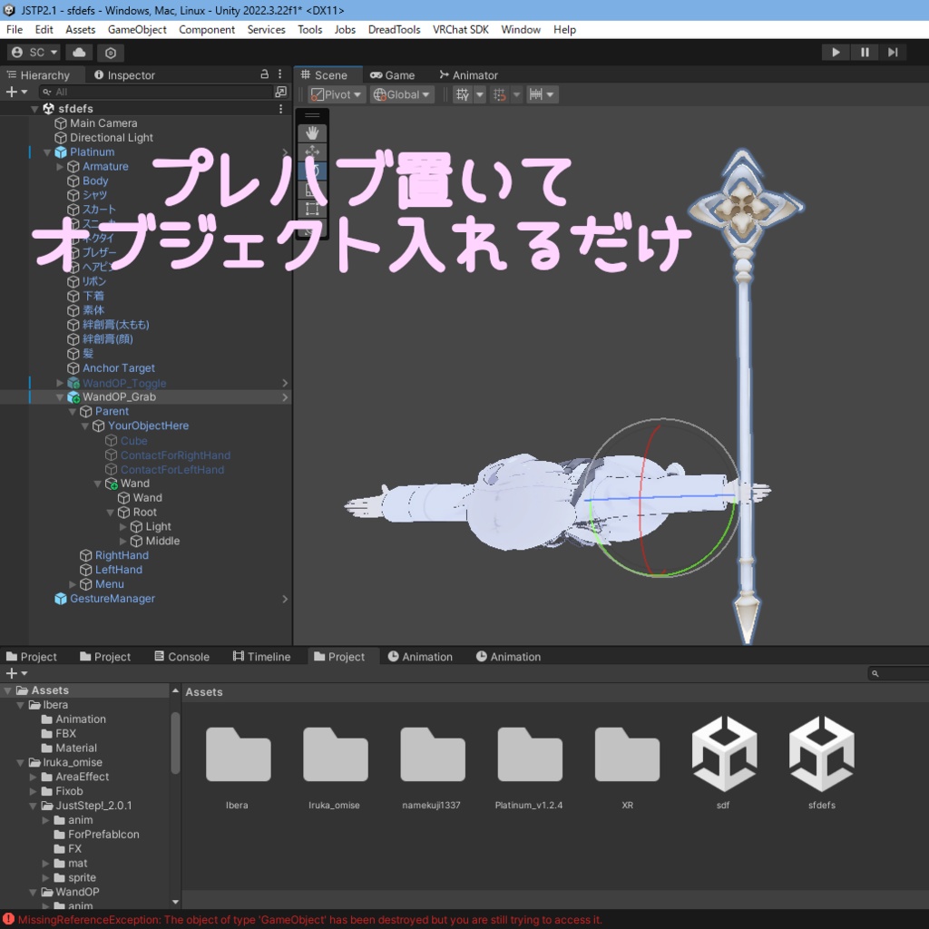Screen dimensions: 929x929
Task: Open the Ibera folder thumbnail
Action: (239, 755)
